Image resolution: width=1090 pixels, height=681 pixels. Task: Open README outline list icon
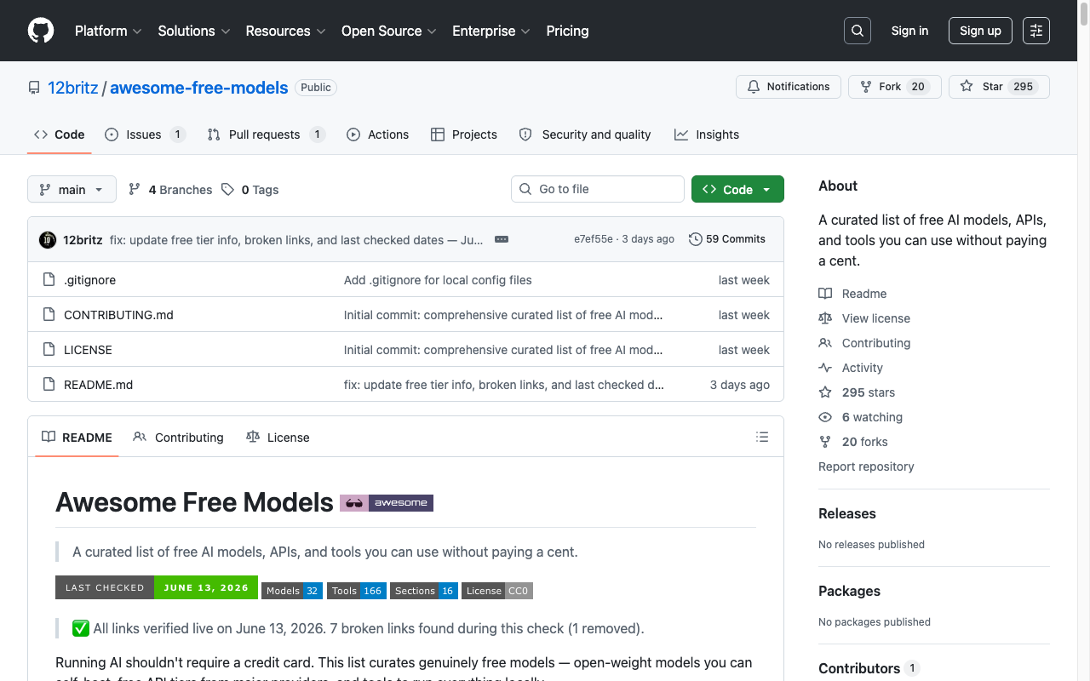point(762,437)
